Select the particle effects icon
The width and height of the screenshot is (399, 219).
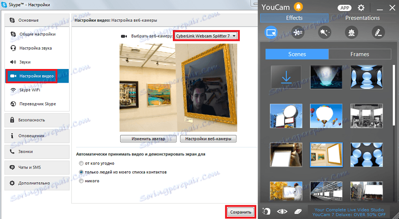pyautogui.click(x=298, y=32)
